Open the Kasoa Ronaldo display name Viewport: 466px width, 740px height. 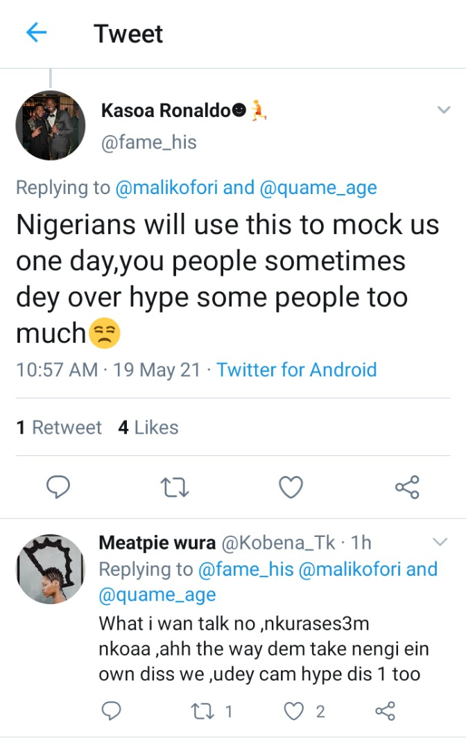click(166, 110)
